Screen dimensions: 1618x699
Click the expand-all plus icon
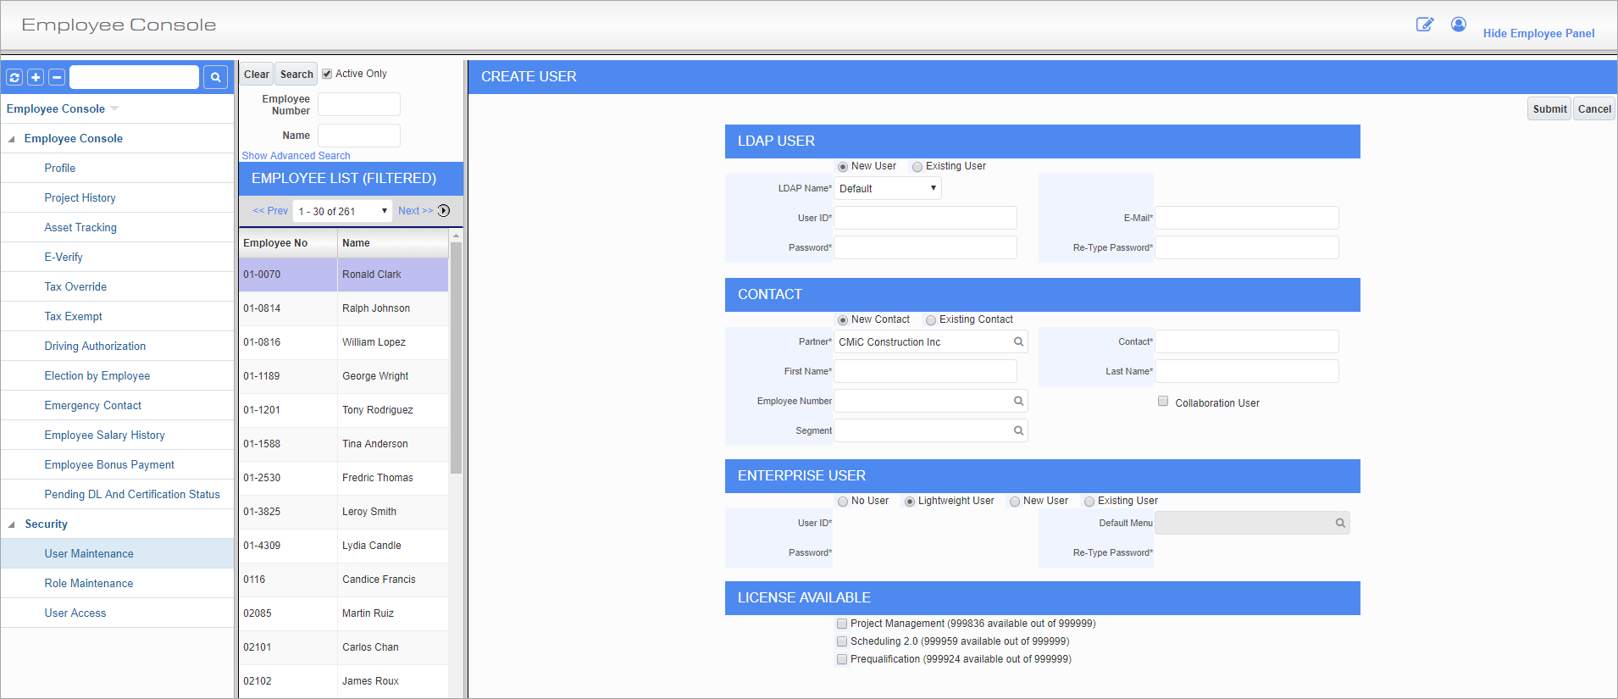[x=36, y=77]
